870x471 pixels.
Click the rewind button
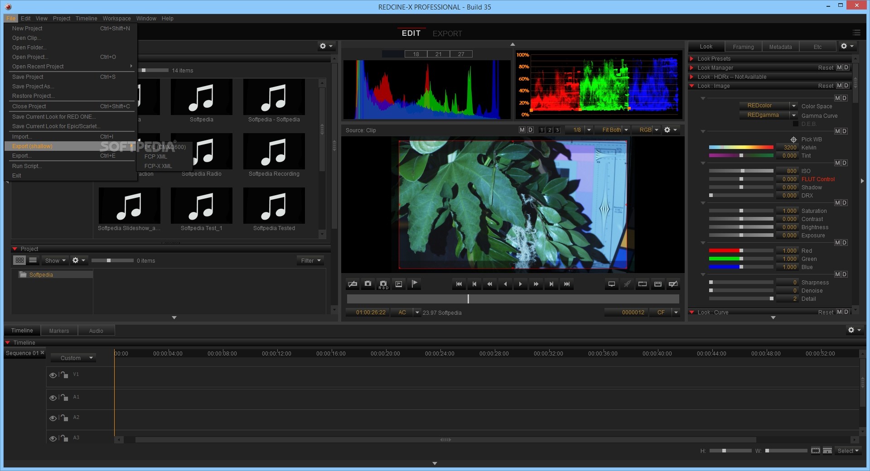(490, 284)
